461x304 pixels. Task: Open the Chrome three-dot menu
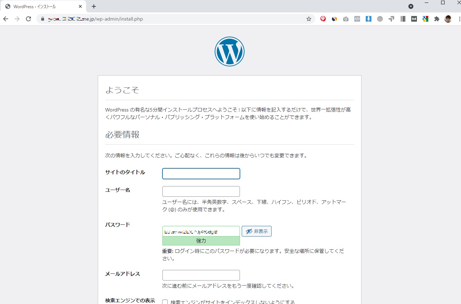tap(459, 18)
